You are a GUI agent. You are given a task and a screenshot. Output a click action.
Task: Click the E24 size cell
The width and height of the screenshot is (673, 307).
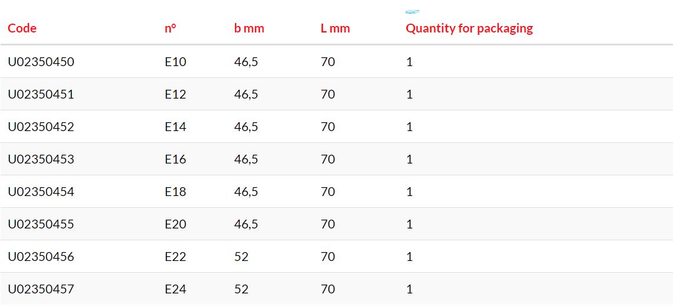175,289
